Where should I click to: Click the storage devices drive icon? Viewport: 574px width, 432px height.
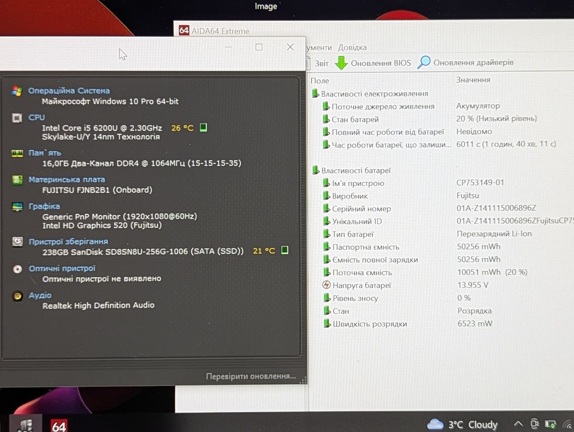coord(17,242)
